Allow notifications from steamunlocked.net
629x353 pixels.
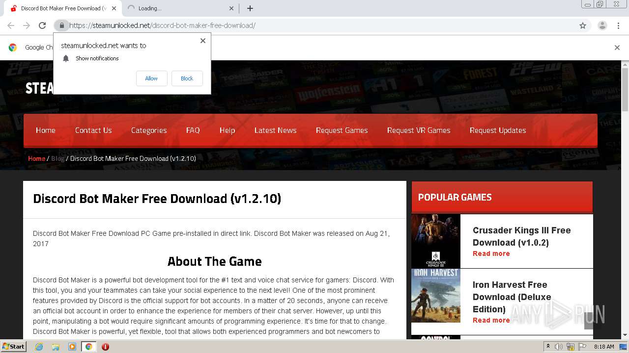click(151, 78)
